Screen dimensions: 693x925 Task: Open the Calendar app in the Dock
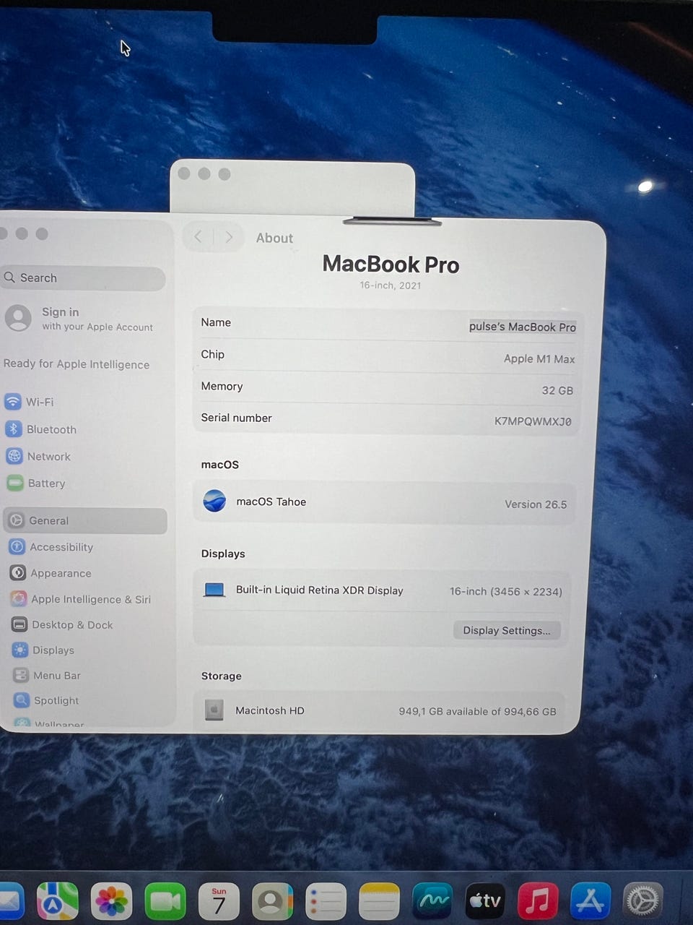219,901
